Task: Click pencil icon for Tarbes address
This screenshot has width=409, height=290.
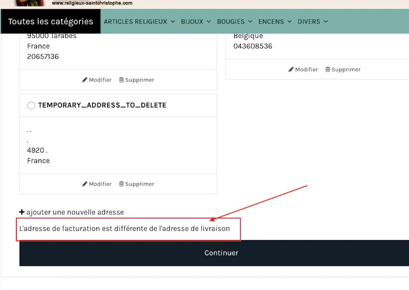Action: pyautogui.click(x=85, y=80)
